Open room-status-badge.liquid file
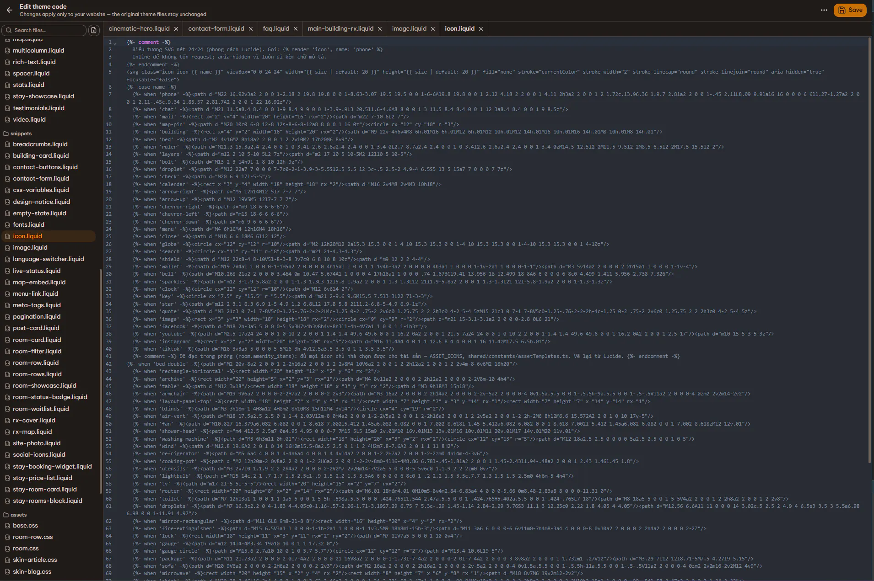The width and height of the screenshot is (874, 581). click(50, 397)
